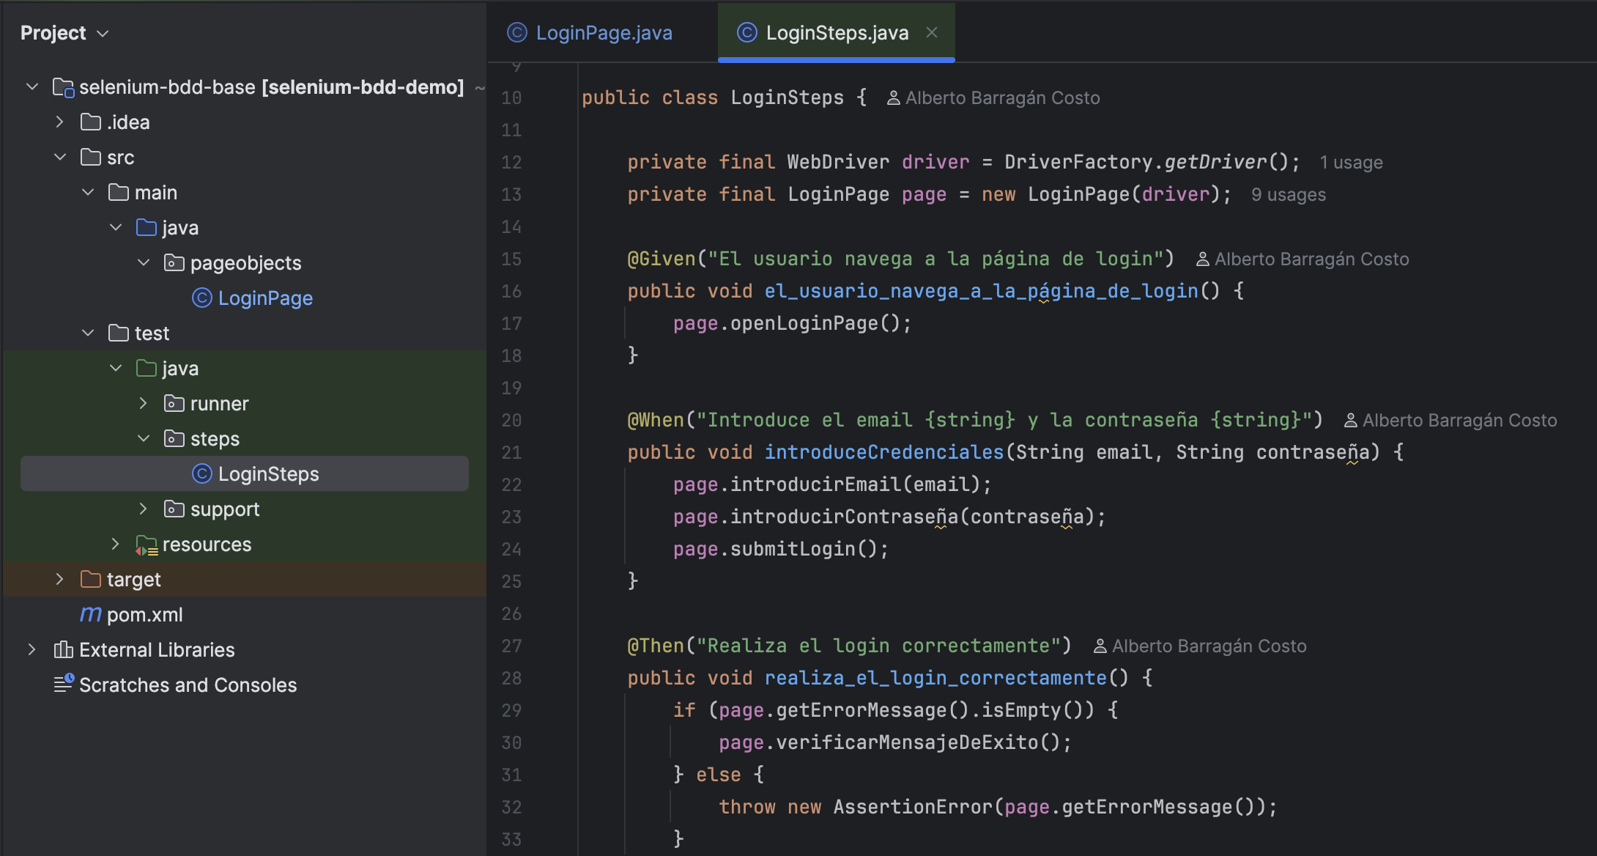The width and height of the screenshot is (1597, 856).
Task: Collapse the main folder
Action: tap(88, 193)
